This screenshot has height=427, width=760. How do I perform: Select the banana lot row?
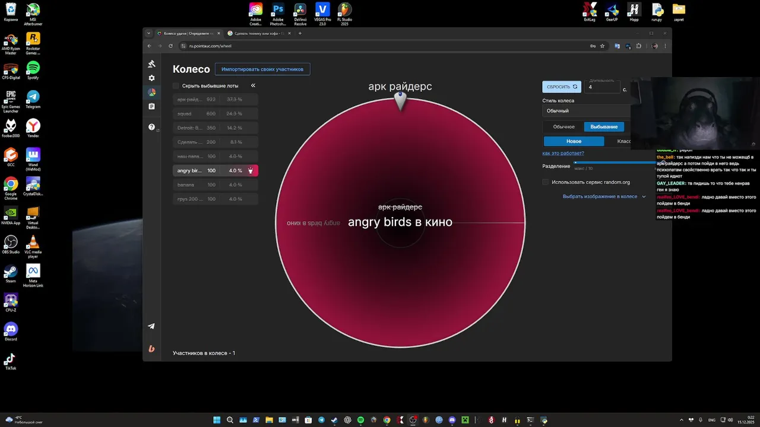pyautogui.click(x=216, y=185)
